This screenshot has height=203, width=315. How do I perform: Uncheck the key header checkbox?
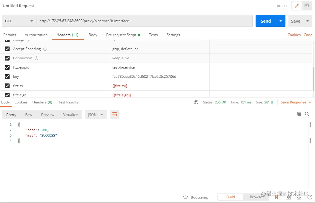pos(7,76)
